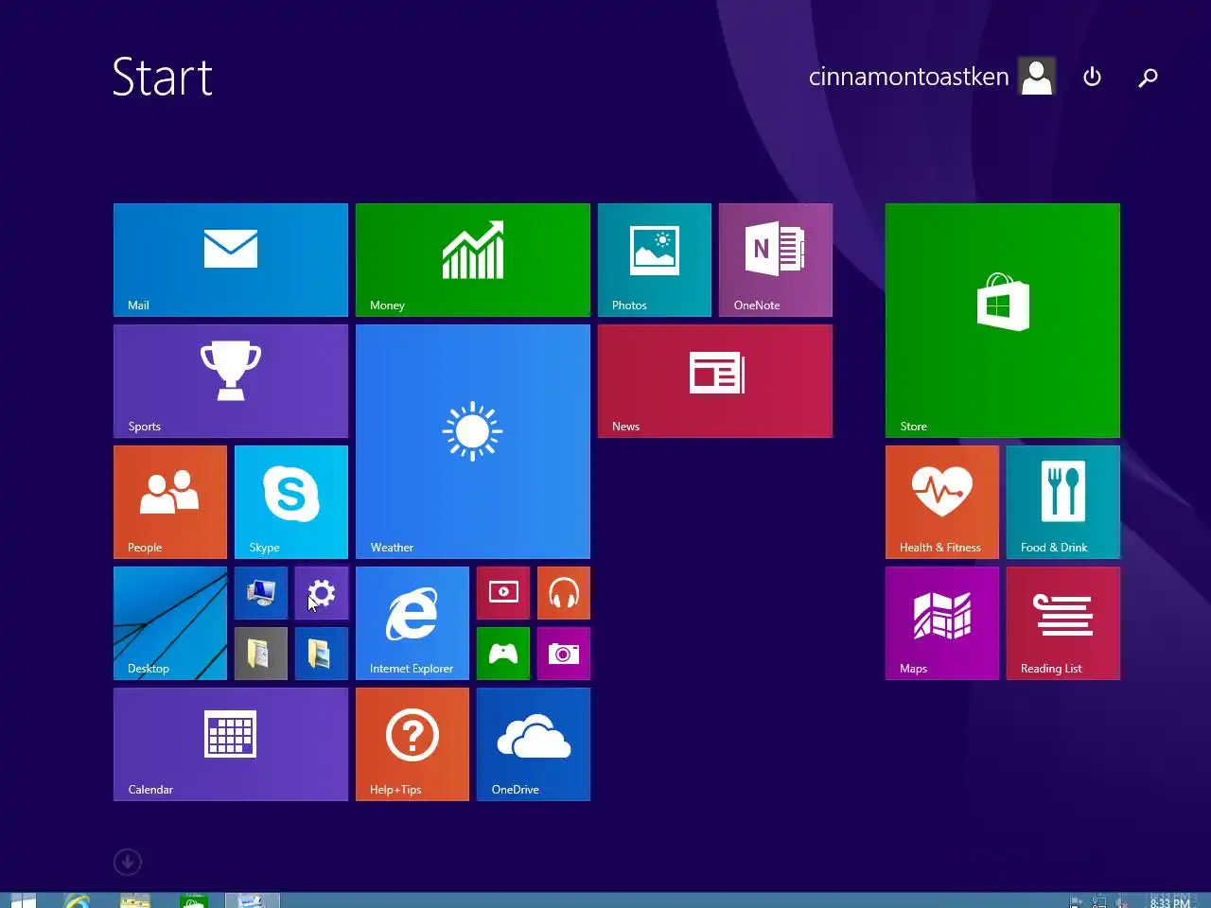The height and width of the screenshot is (908, 1211).
Task: Open the Camera tile
Action: (564, 654)
